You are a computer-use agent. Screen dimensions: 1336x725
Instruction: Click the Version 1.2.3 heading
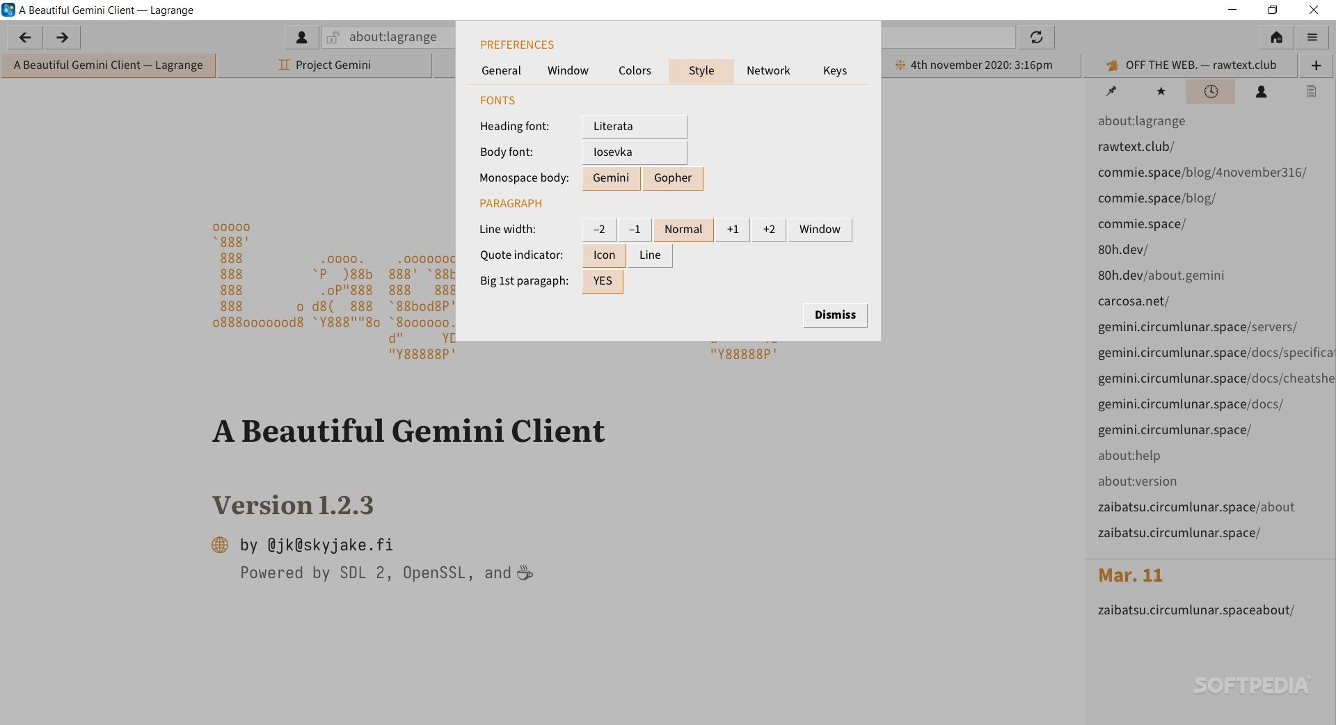point(293,506)
